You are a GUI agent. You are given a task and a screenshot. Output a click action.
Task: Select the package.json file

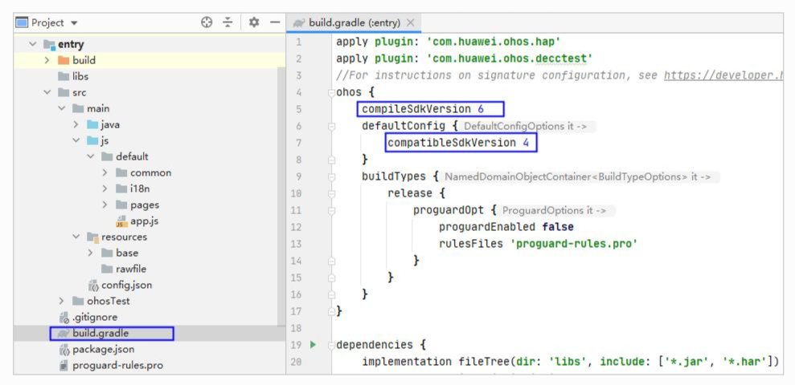(x=103, y=350)
